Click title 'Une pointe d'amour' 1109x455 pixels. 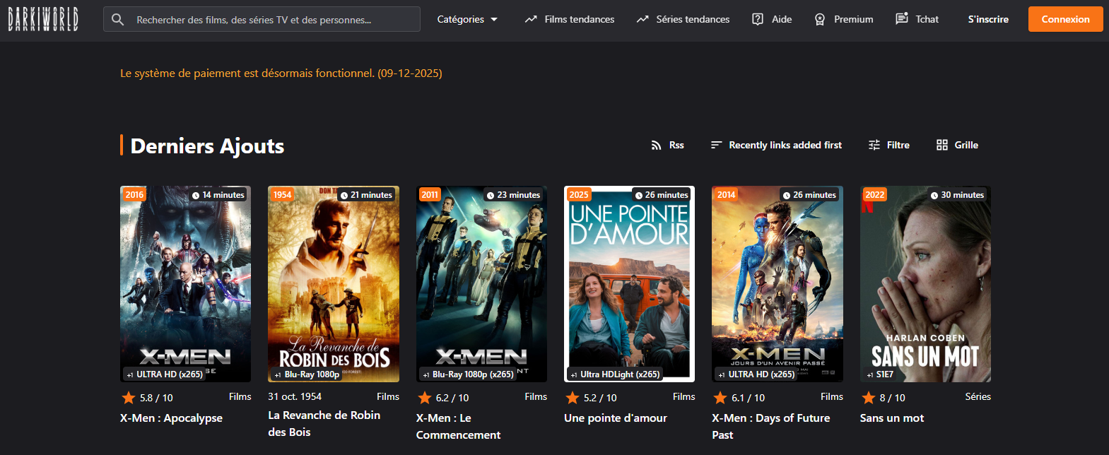(x=616, y=418)
